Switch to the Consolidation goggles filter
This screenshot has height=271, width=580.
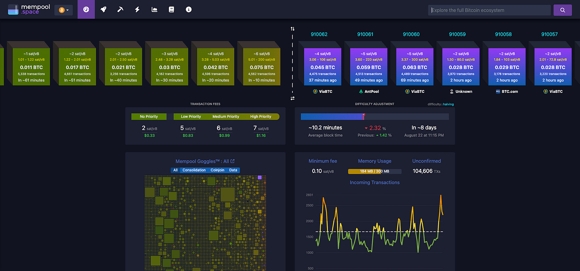[194, 170]
